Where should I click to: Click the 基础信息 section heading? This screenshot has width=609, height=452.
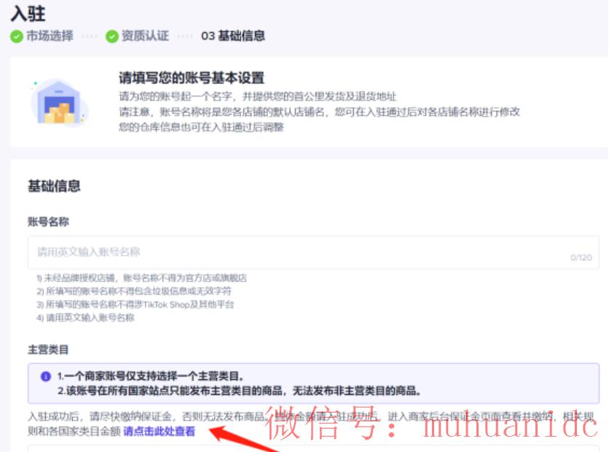click(54, 186)
